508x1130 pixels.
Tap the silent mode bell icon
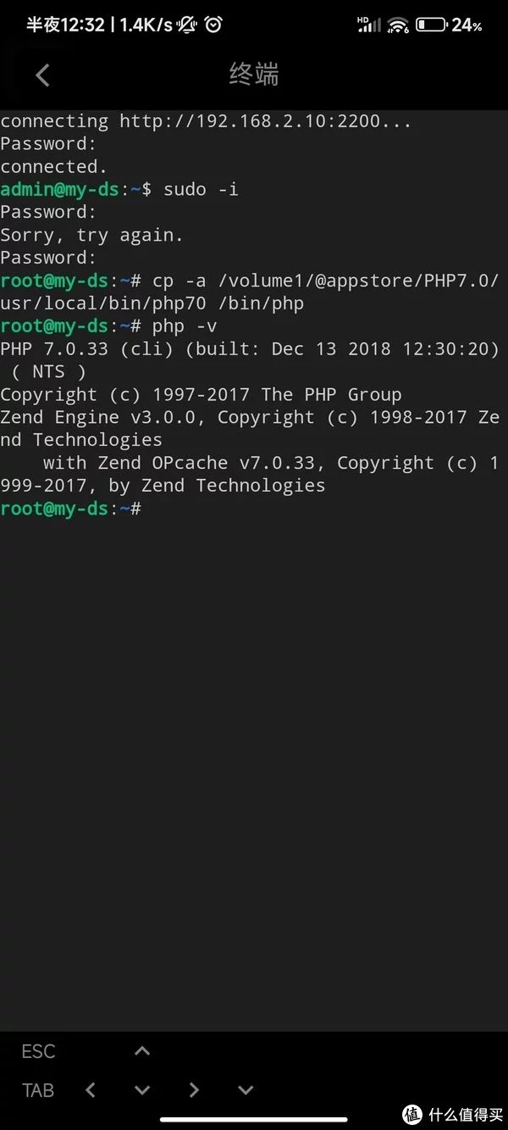(x=185, y=25)
